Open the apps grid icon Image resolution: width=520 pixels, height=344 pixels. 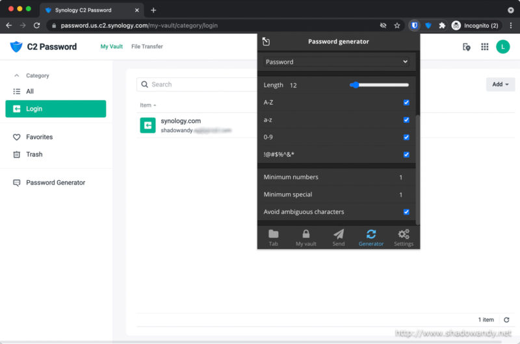coord(484,47)
